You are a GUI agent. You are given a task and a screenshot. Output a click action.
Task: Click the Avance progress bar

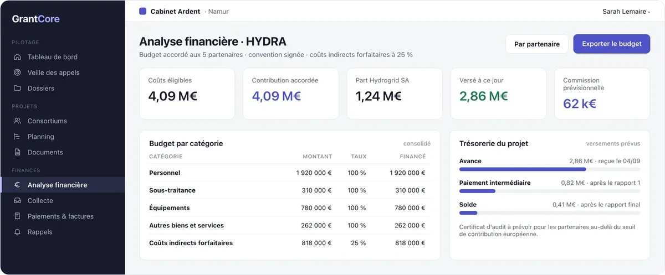[550, 169]
